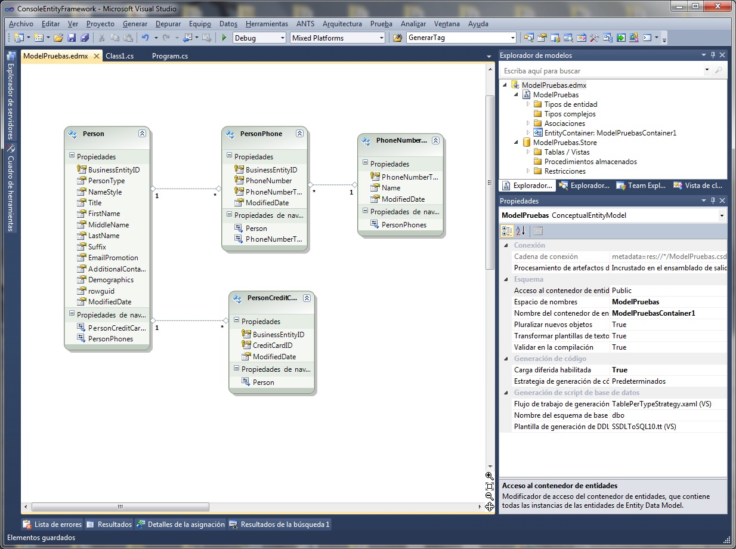Collapse Propiedades de navegación in Person entity
The image size is (736, 549).
pos(72,314)
